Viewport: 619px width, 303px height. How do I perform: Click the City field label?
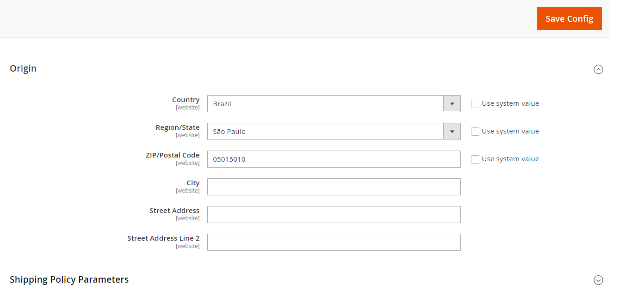pyautogui.click(x=193, y=183)
